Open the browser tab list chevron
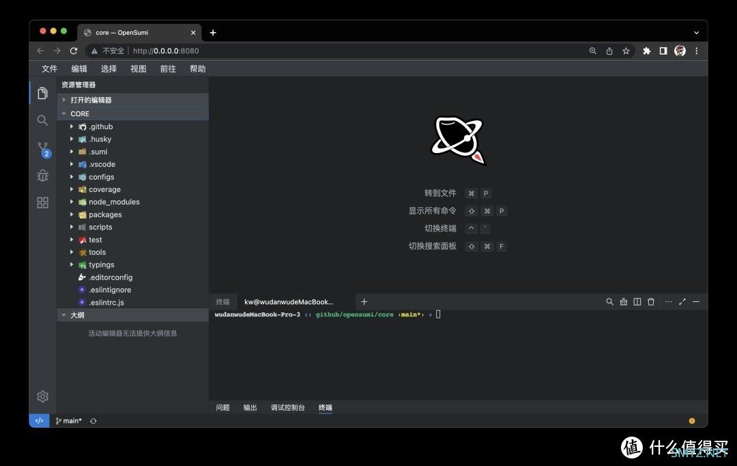737x466 pixels. click(697, 33)
